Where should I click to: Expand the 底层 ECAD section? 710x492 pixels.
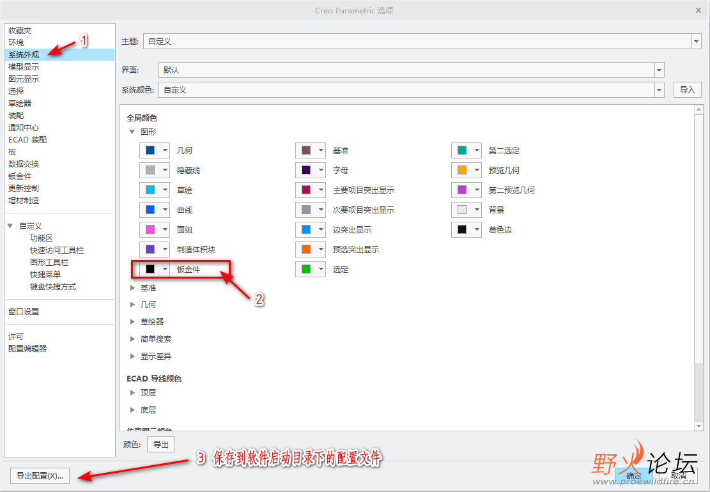pos(132,410)
